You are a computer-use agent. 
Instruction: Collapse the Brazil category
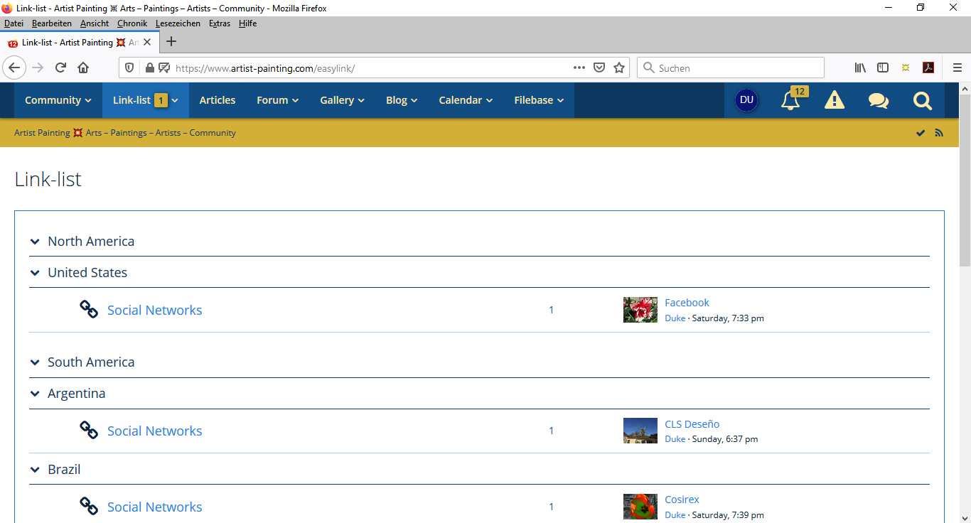coord(35,470)
